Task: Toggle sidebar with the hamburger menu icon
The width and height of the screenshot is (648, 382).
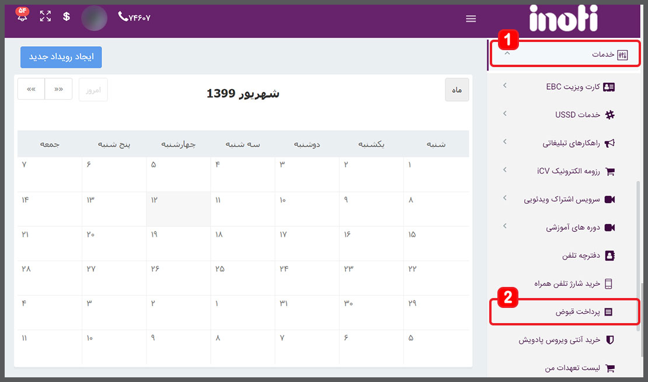Action: point(471,19)
